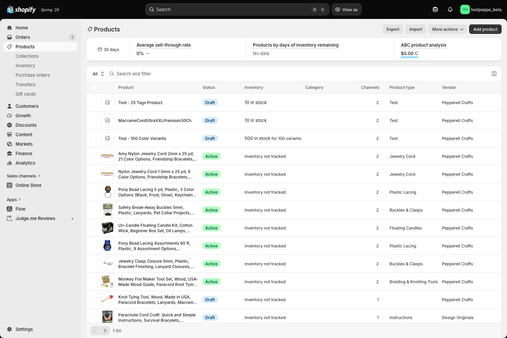Click the Design Originals vendor cell

coord(458,317)
